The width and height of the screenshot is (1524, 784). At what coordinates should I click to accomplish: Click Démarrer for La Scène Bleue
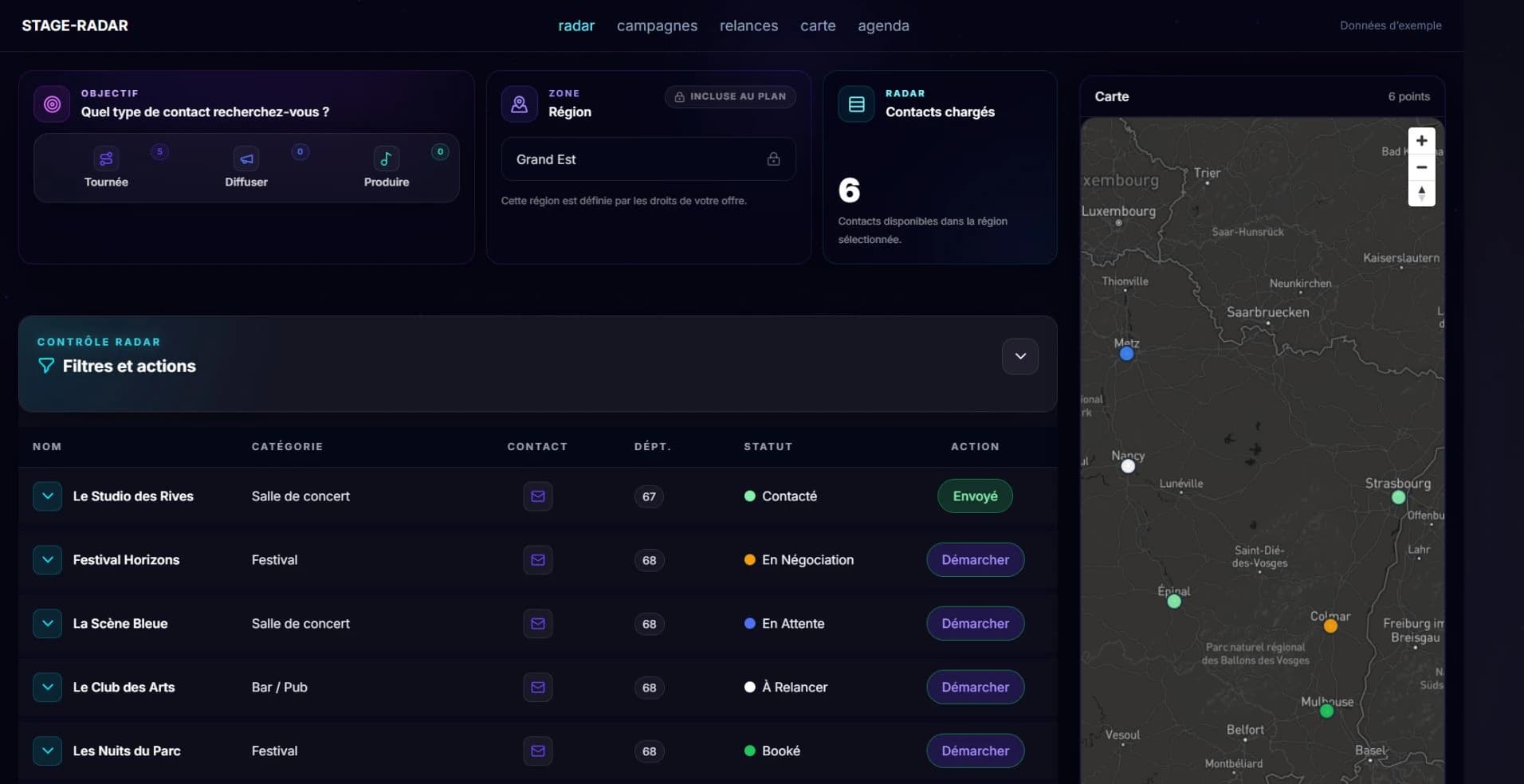(x=975, y=624)
